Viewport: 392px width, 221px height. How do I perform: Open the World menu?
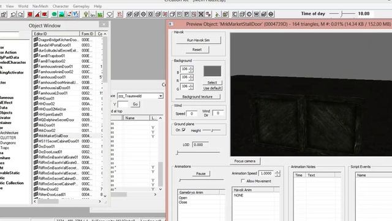[23, 6]
